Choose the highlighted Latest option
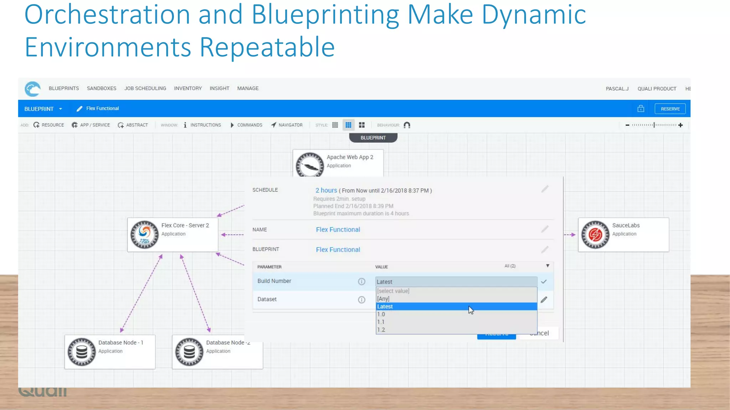 pyautogui.click(x=456, y=306)
